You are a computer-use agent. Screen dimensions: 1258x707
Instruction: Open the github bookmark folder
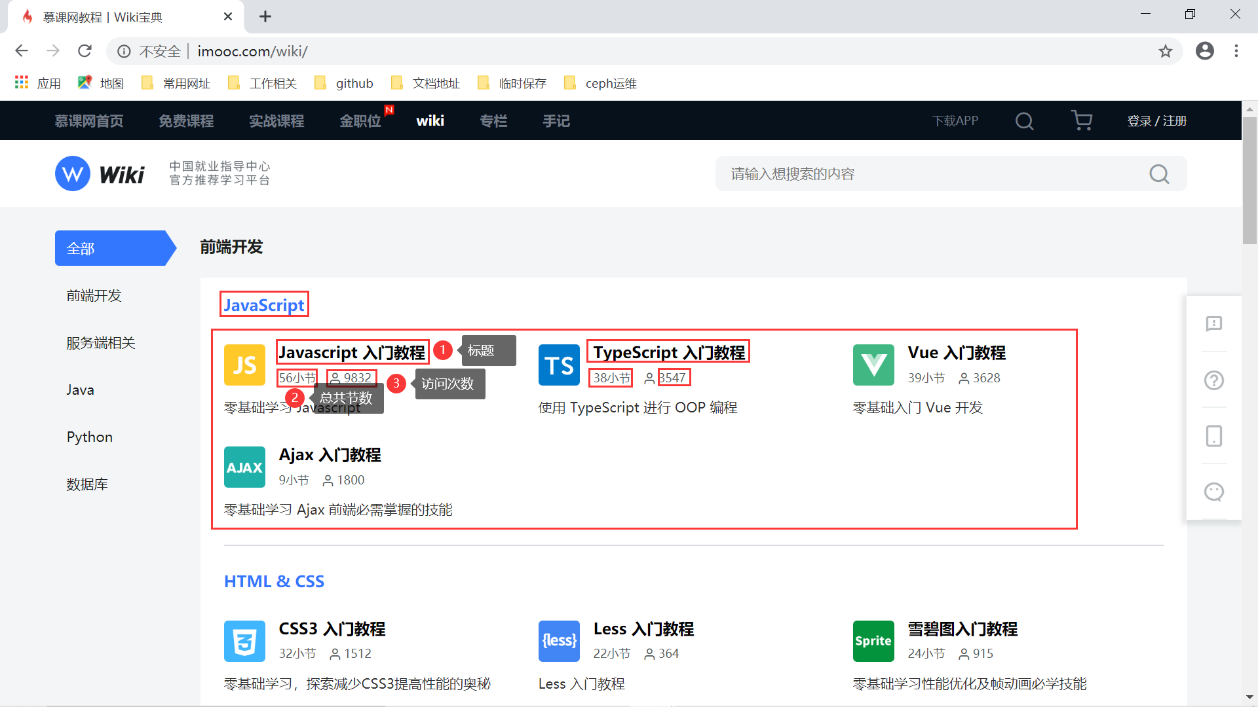[343, 83]
